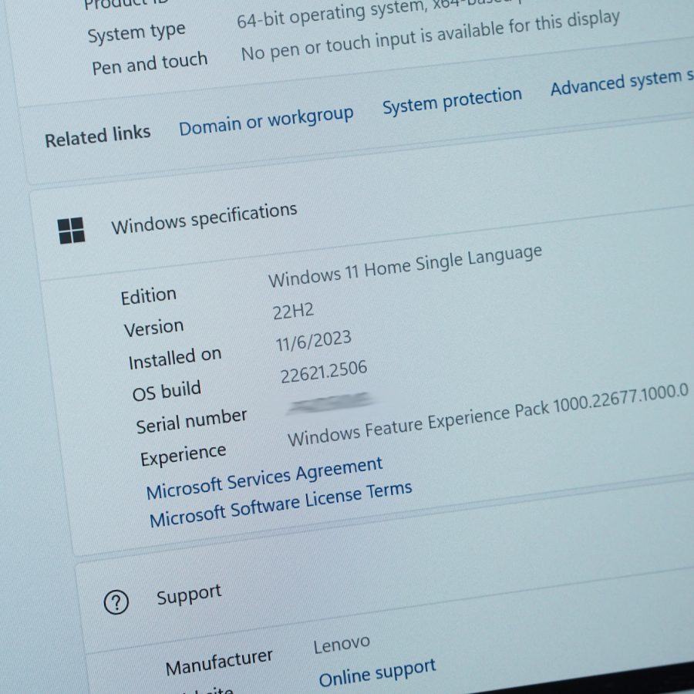Select the Windows specifications section header
This screenshot has width=694, height=694.
pos(204,219)
